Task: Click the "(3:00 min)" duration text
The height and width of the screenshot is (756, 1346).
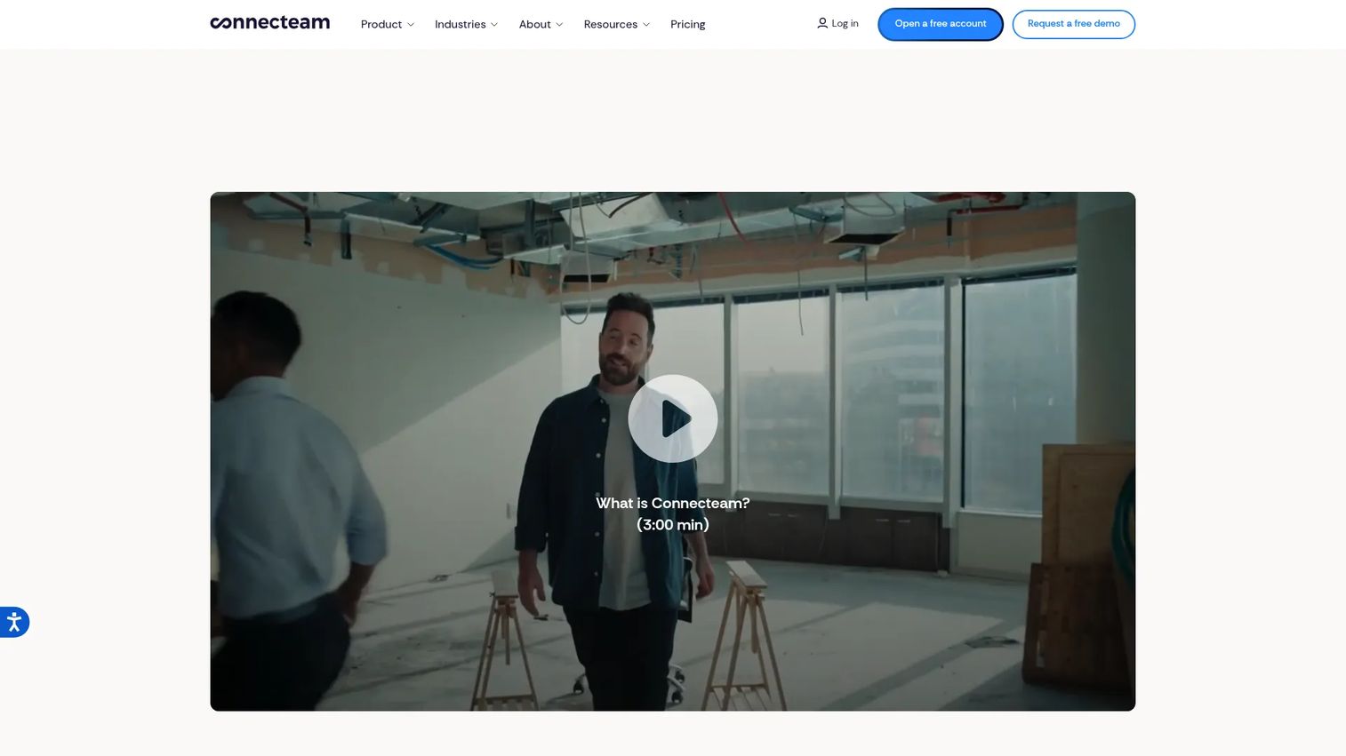Action: (x=673, y=525)
